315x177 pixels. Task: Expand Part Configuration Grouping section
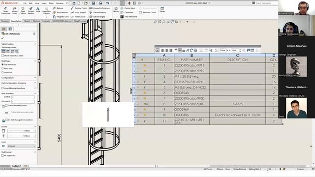point(35,83)
